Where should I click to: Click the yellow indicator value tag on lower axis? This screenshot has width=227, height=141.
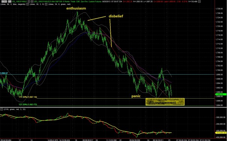pos(221,133)
